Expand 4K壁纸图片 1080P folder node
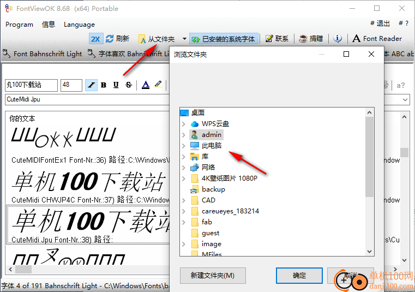415x292 pixels. point(184,178)
